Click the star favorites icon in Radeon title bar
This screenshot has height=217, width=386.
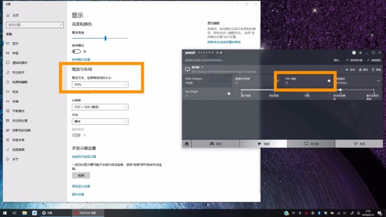pyautogui.click(x=361, y=52)
